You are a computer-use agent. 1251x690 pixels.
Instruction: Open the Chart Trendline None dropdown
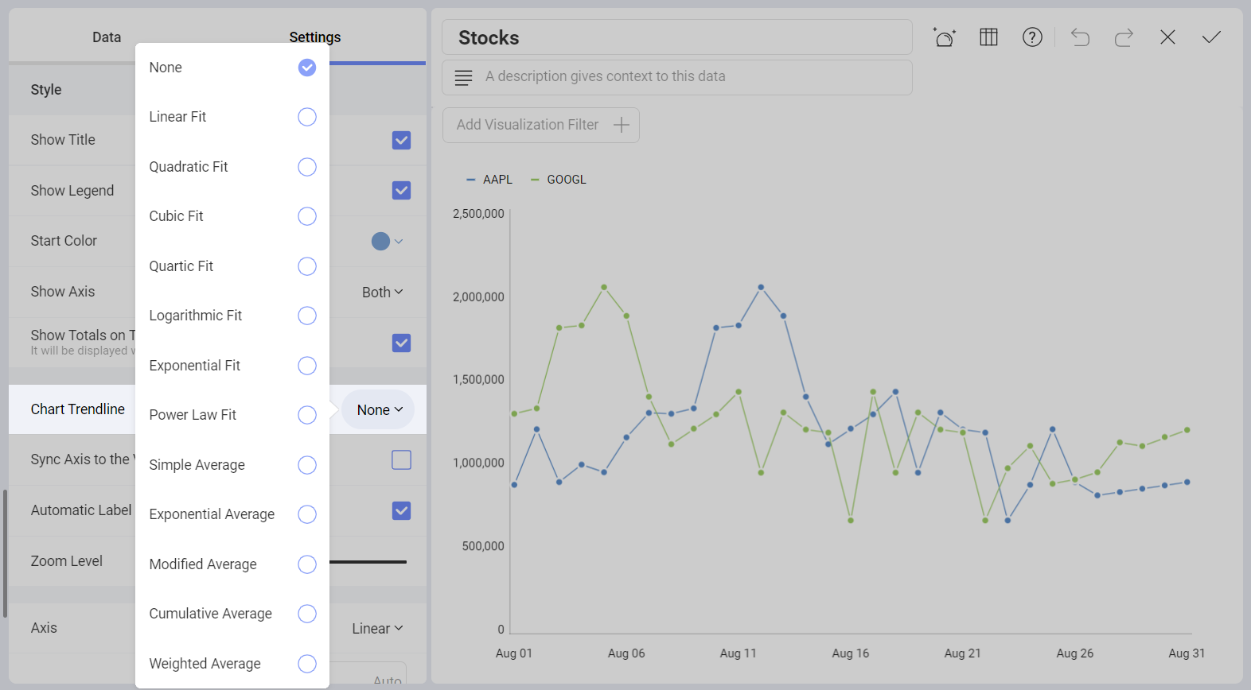coord(379,410)
